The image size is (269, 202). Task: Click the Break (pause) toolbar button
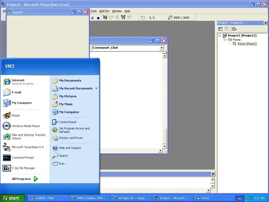point(92,18)
